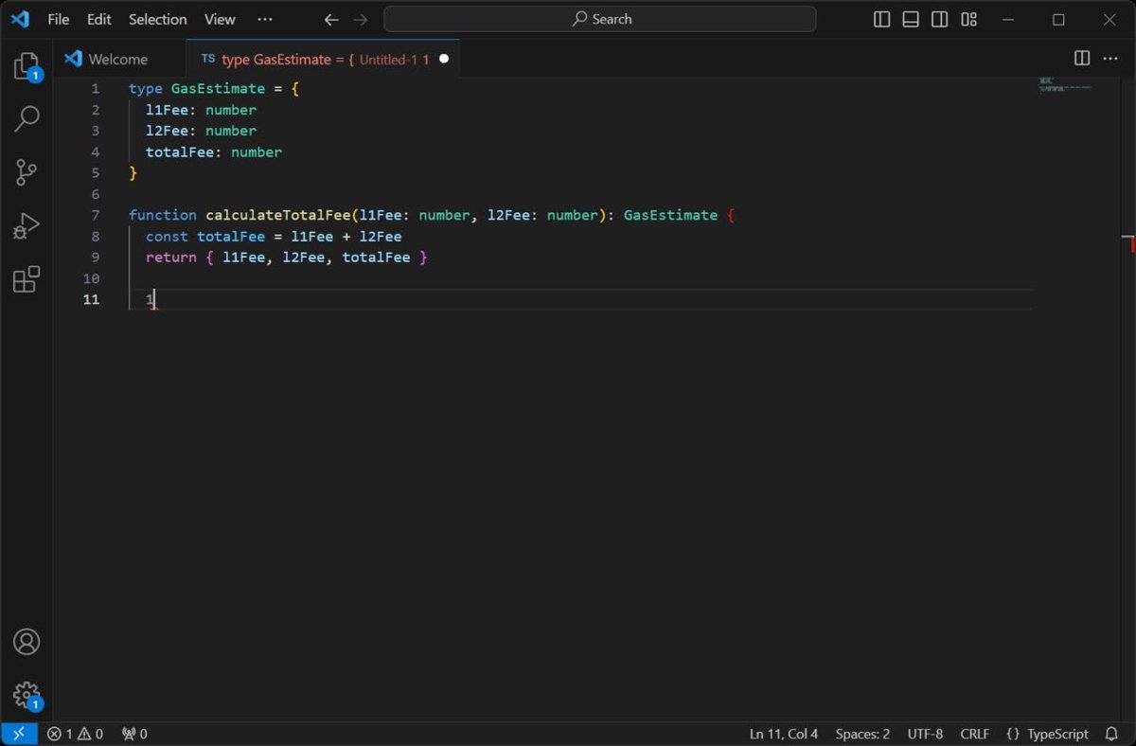Open editor More Actions ellipsis
Image resolution: width=1136 pixels, height=746 pixels.
(1111, 59)
